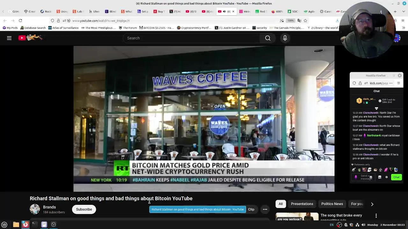Image resolution: width=408 pixels, height=229 pixels.
Task: Start voice search with the microphone icon
Action: point(285,38)
